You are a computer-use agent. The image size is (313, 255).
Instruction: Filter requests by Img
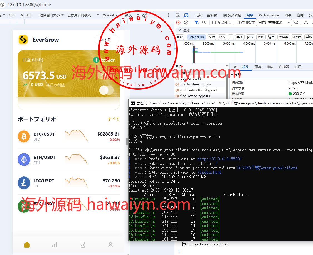(x=250, y=37)
